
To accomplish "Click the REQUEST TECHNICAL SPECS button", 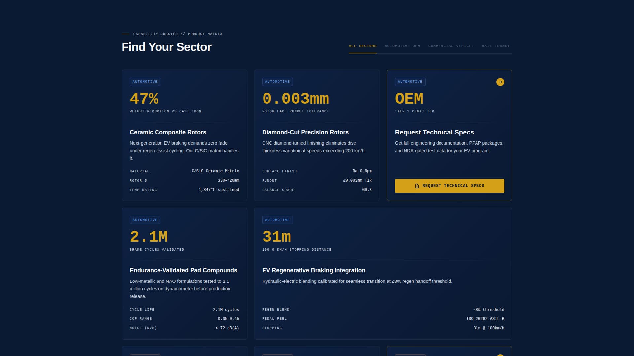I will tap(449, 186).
